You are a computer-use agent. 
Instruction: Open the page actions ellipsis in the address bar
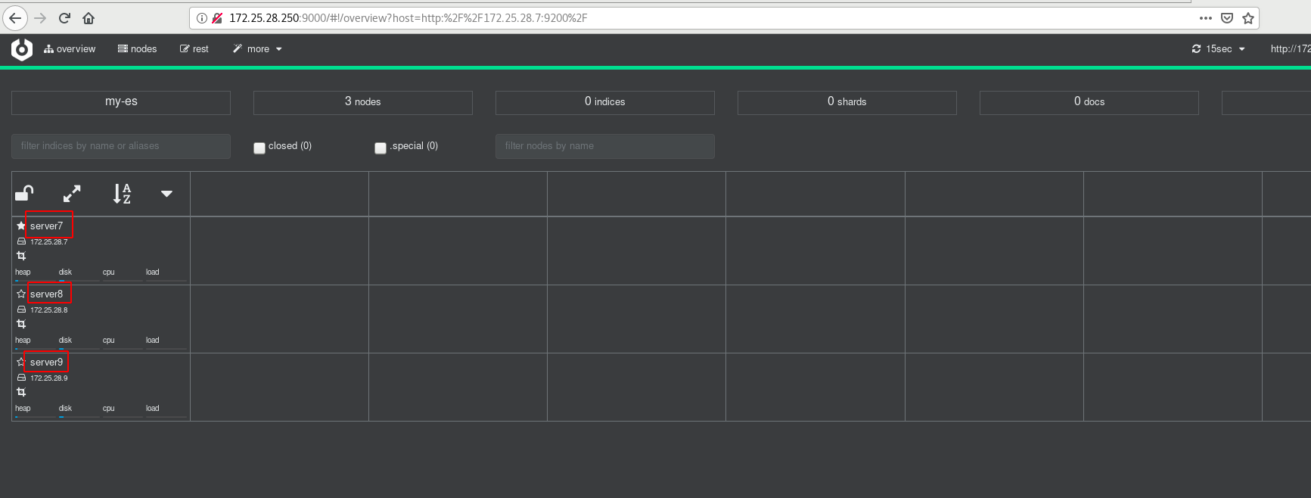point(1206,18)
